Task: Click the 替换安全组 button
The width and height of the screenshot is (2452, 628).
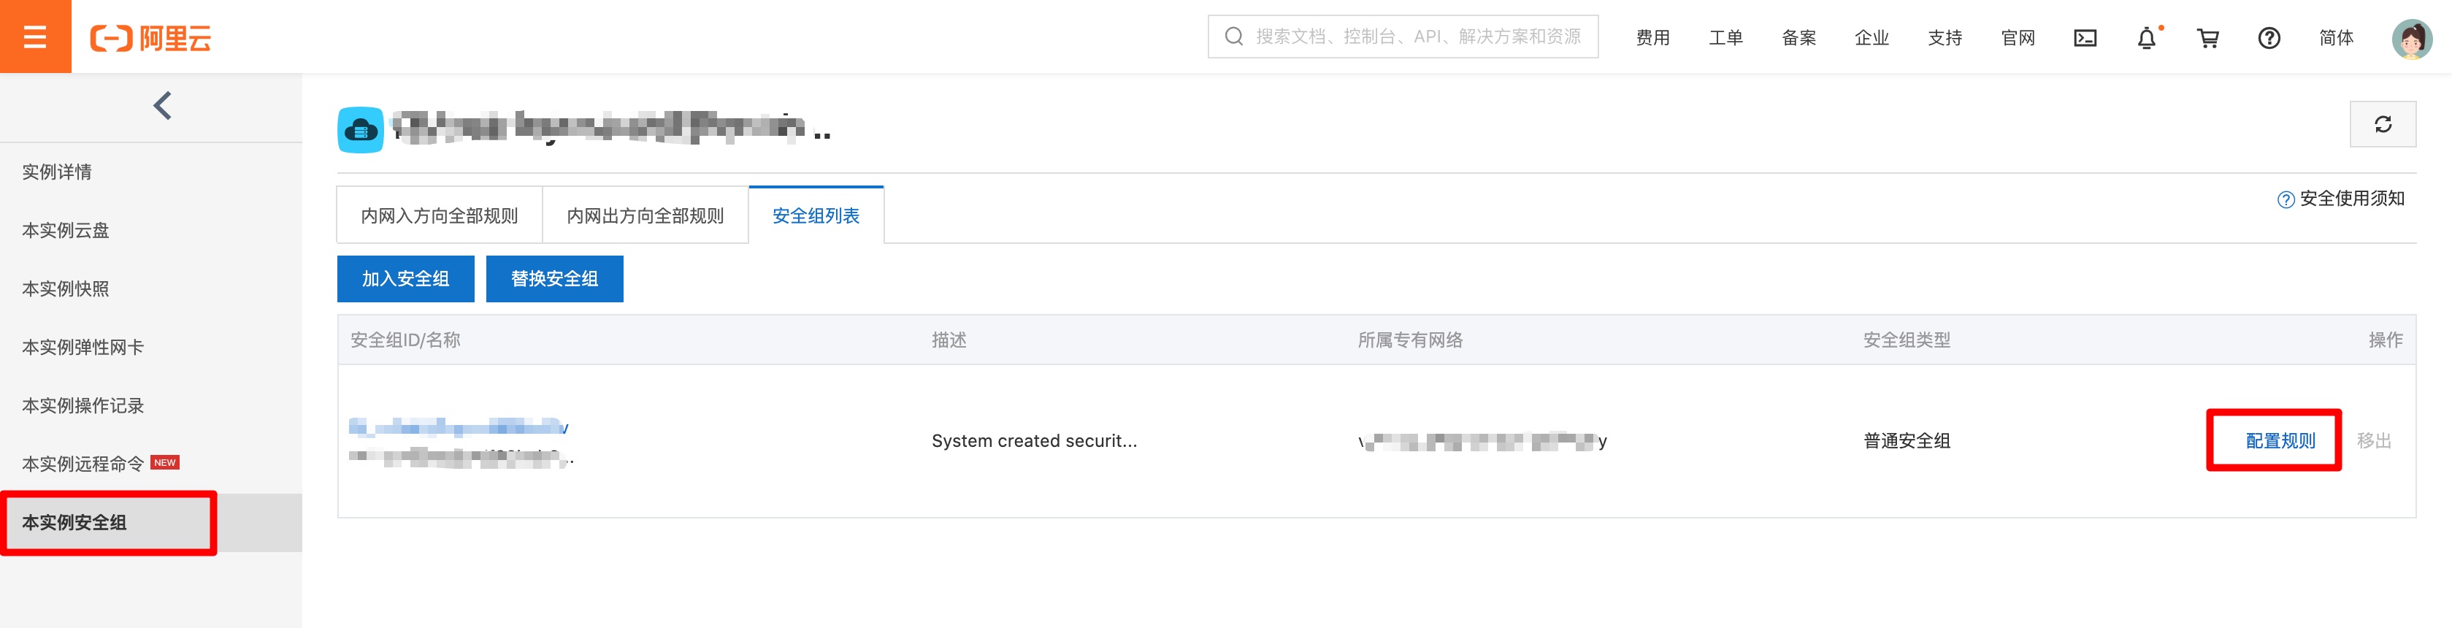Action: pos(554,279)
